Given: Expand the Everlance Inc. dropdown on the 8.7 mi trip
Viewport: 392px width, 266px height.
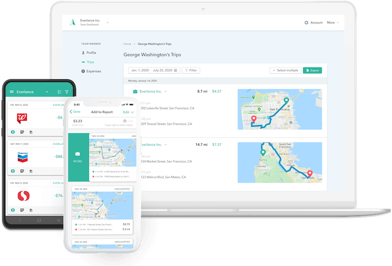Looking at the screenshot, I should tap(165, 92).
